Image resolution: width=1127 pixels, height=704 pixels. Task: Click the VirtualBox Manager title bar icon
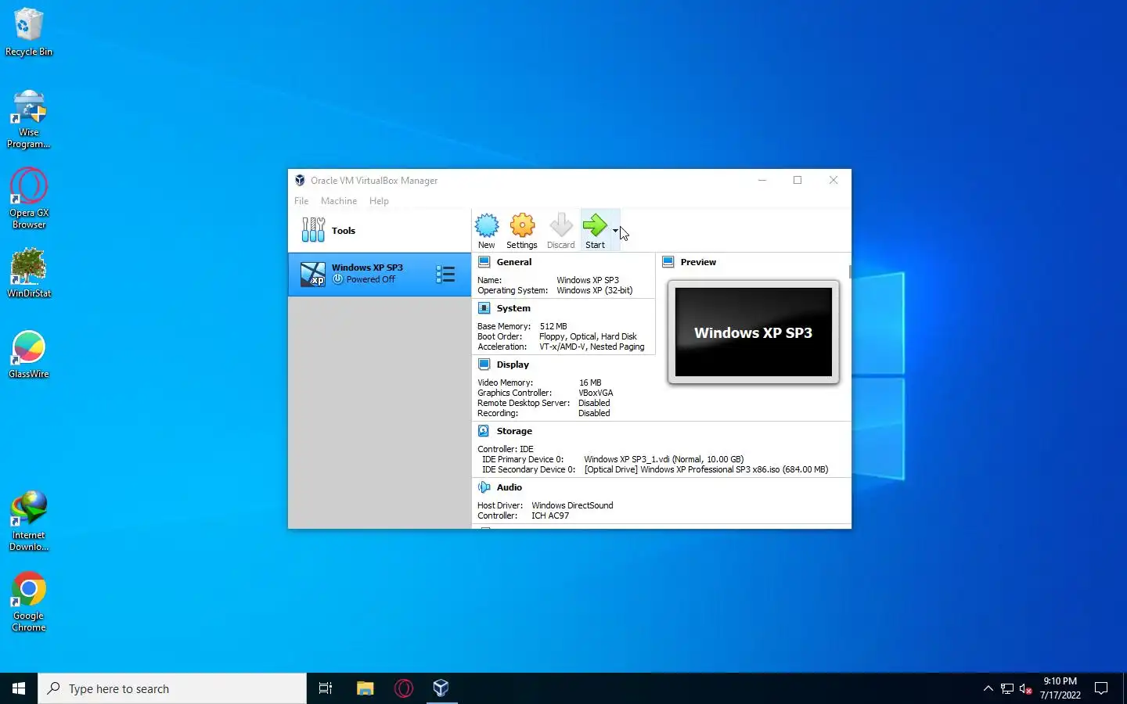(300, 180)
